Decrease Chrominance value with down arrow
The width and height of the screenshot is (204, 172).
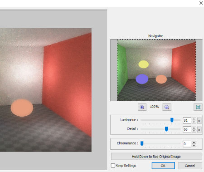point(194,145)
